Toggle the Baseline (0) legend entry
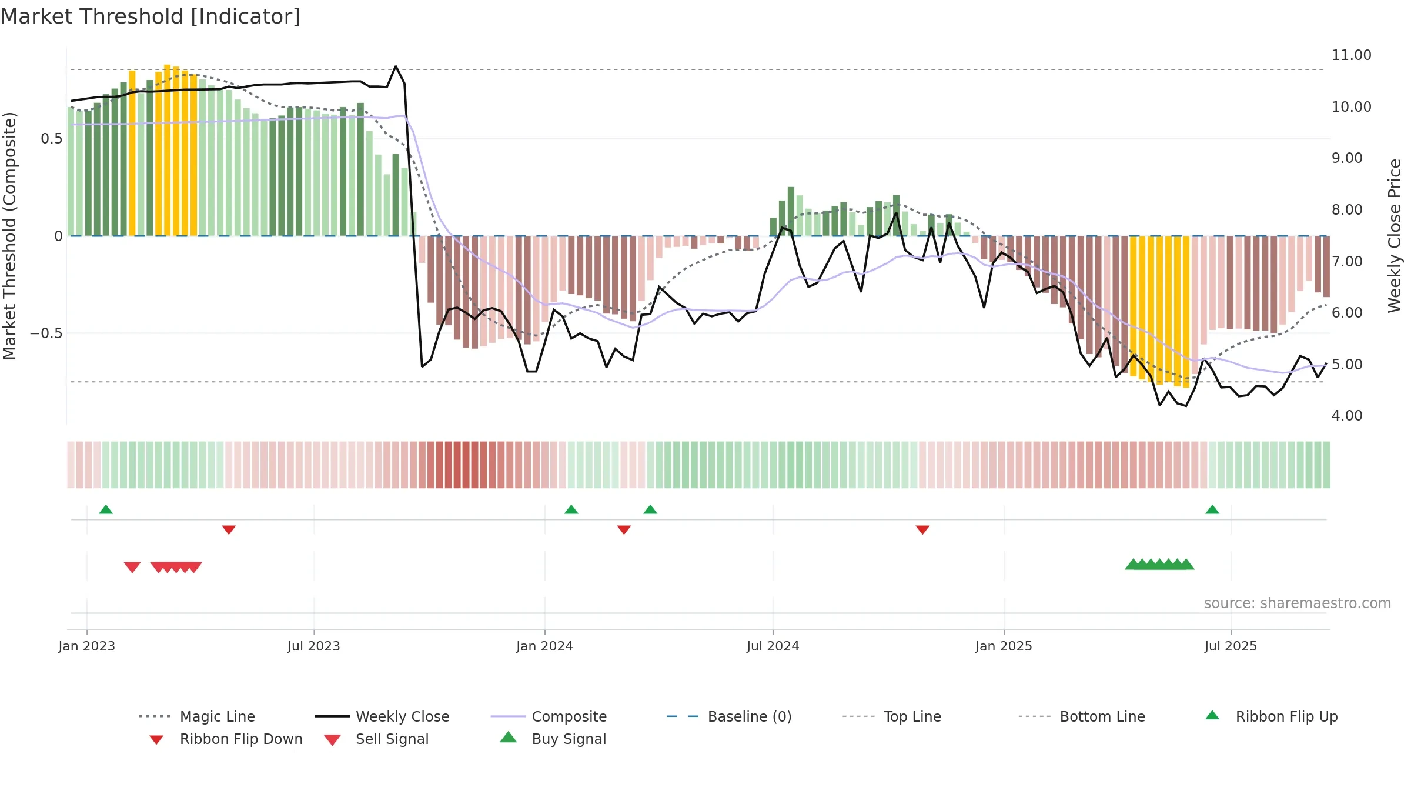Viewport: 1411px width, 794px height. pyautogui.click(x=729, y=716)
